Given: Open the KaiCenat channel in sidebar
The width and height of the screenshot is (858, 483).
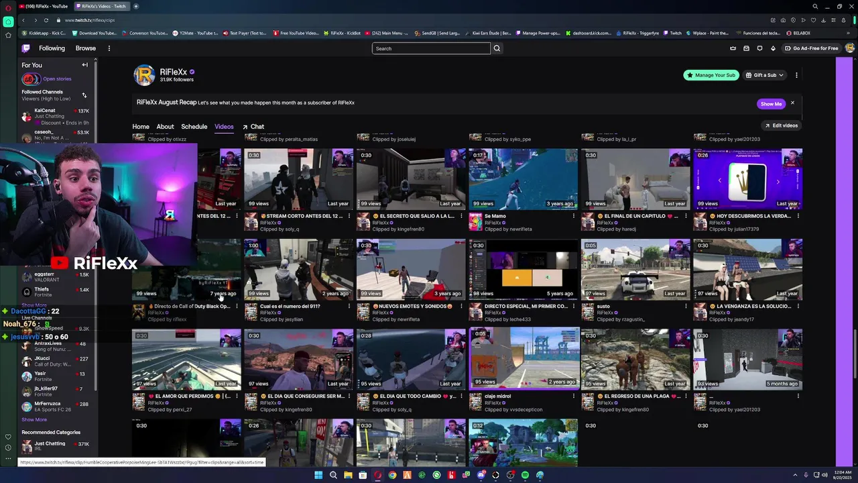Looking at the screenshot, I should 56,117.
